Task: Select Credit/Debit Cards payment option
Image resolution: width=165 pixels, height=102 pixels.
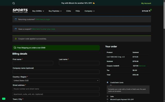Action: pos(108,82)
